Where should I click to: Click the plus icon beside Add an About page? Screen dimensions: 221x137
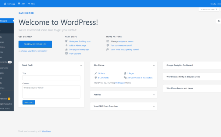67,45
